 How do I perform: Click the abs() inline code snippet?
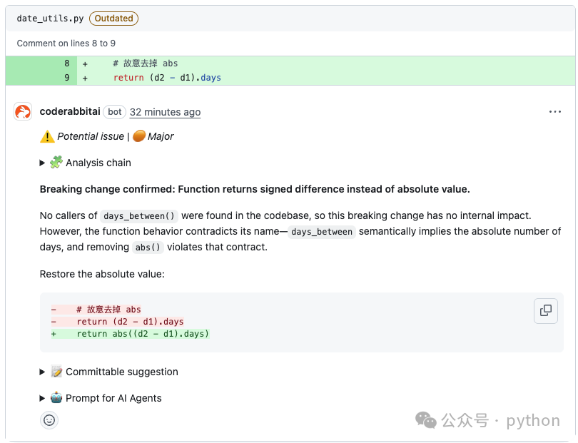tap(148, 248)
